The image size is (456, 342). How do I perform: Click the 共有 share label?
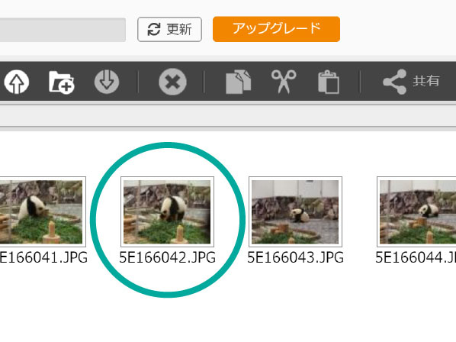(x=425, y=81)
